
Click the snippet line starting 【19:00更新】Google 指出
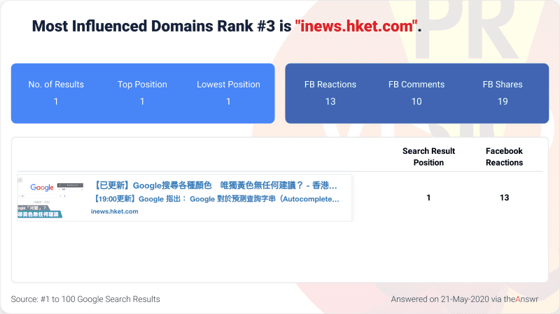pyautogui.click(x=216, y=199)
